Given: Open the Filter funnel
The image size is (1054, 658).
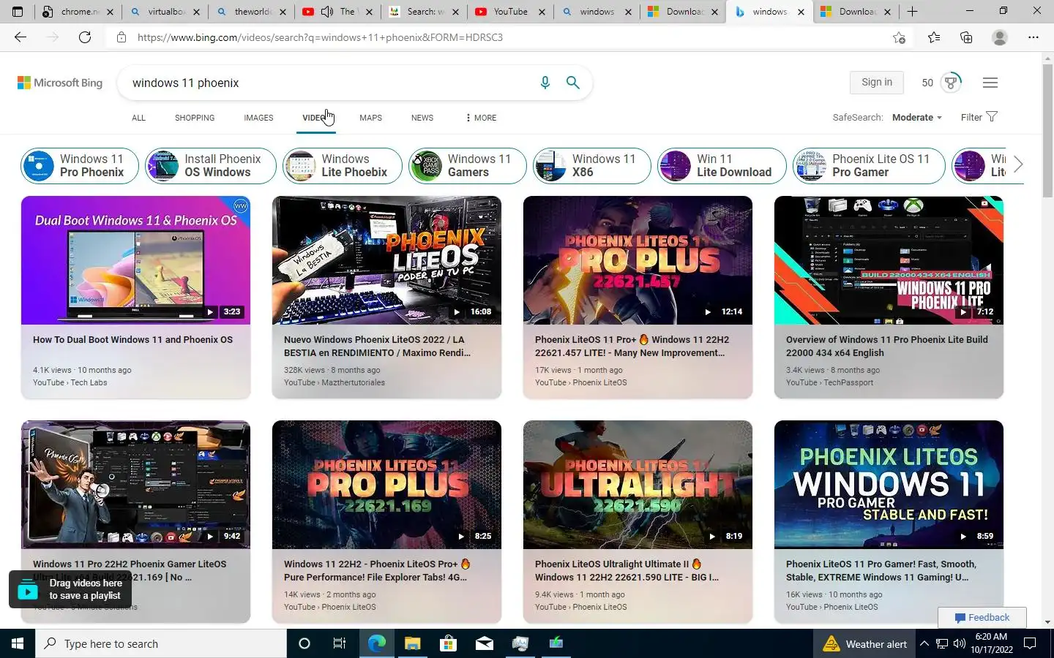Looking at the screenshot, I should pos(979,117).
